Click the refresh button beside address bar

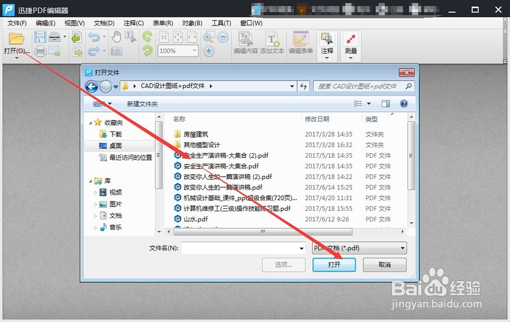(303, 86)
